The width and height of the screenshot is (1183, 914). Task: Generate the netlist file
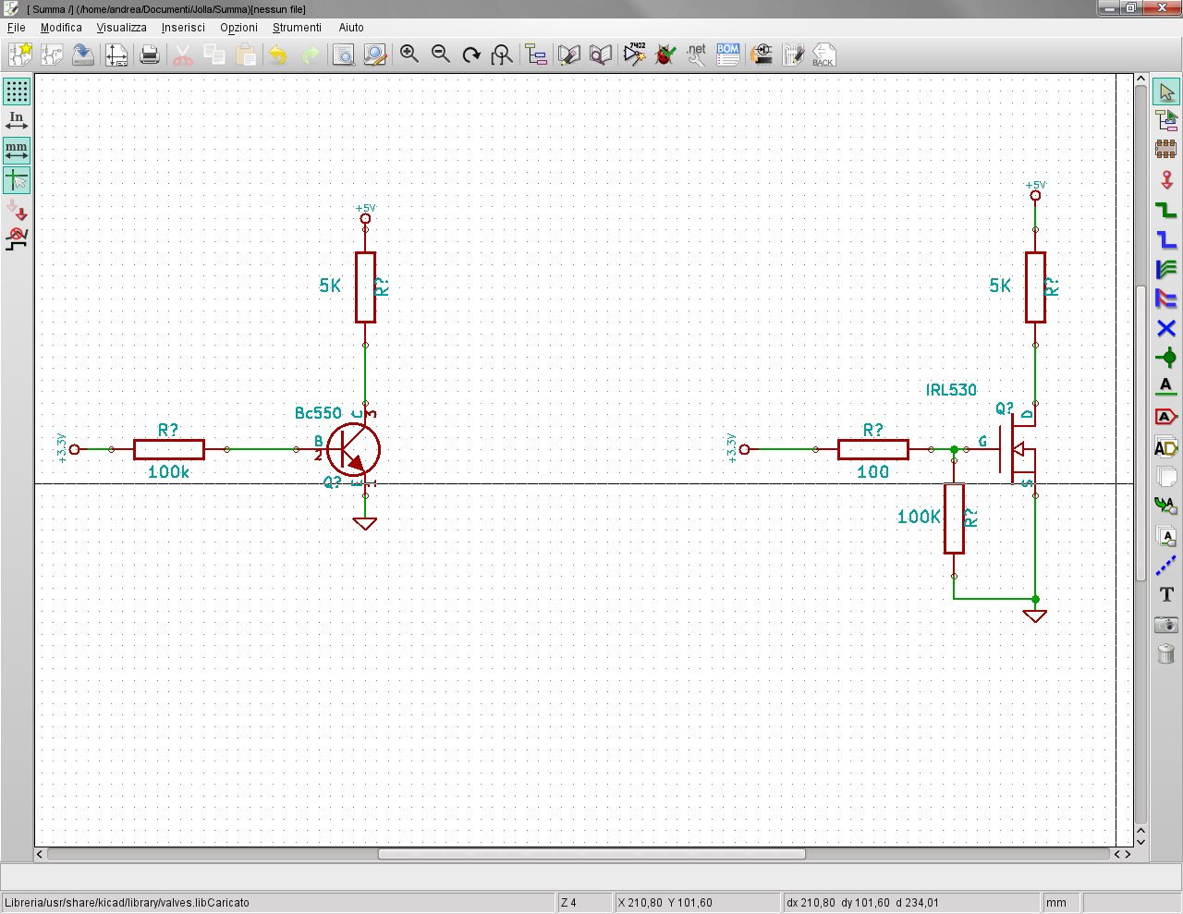click(697, 55)
